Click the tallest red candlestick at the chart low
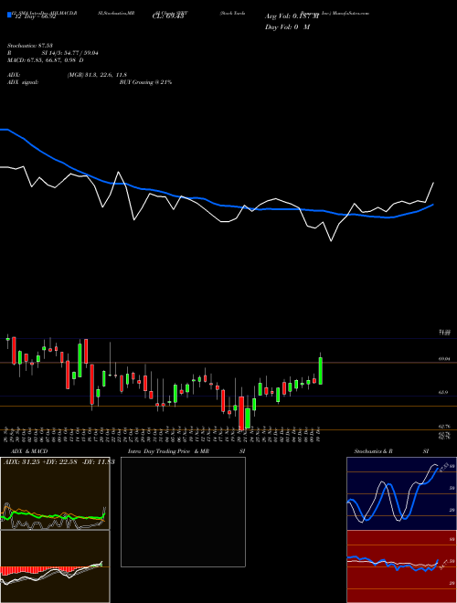 [x=241, y=413]
